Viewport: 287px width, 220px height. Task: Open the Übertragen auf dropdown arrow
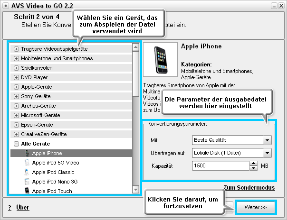point(267,153)
